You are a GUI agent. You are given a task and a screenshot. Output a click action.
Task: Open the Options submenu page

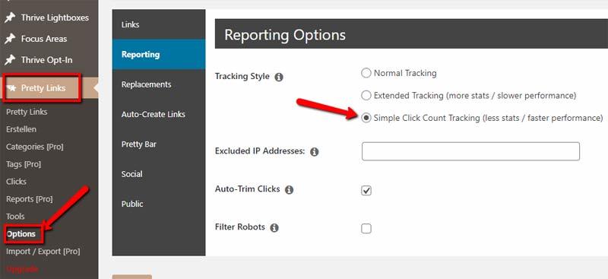[x=21, y=234]
